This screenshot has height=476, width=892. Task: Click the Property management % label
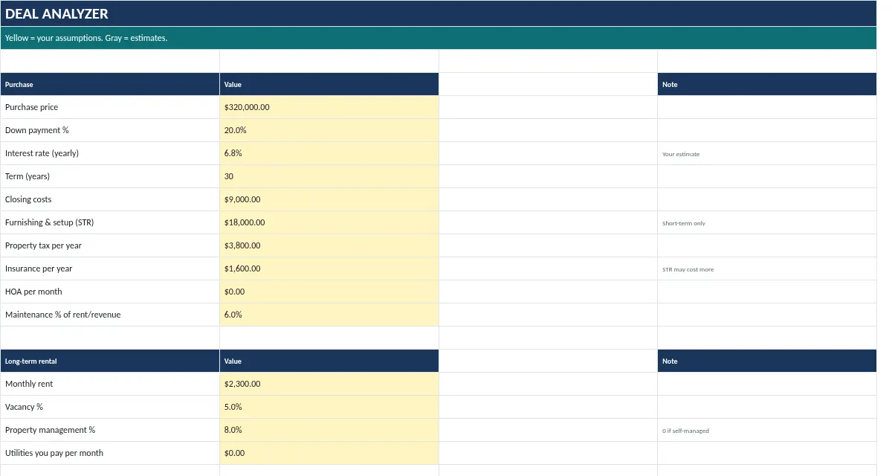click(x=110, y=430)
